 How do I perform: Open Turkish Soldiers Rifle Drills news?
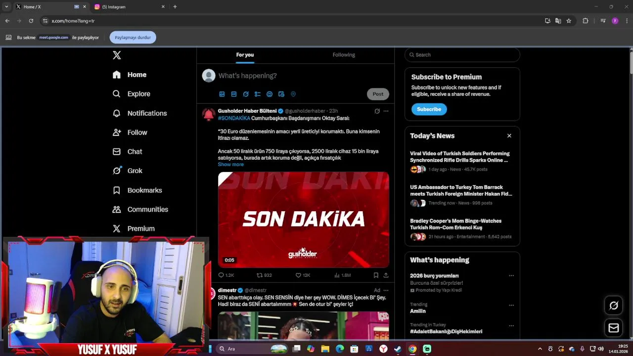pyautogui.click(x=462, y=161)
